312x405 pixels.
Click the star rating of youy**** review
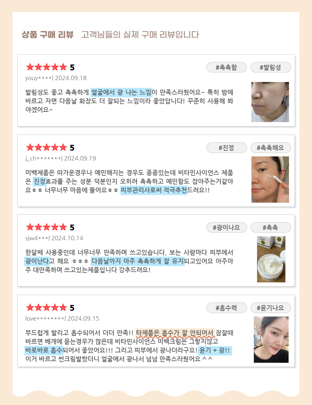(x=46, y=67)
